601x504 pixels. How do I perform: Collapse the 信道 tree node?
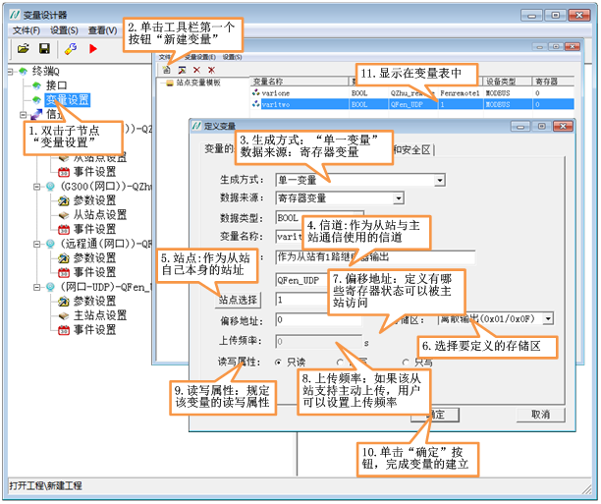(x=23, y=114)
